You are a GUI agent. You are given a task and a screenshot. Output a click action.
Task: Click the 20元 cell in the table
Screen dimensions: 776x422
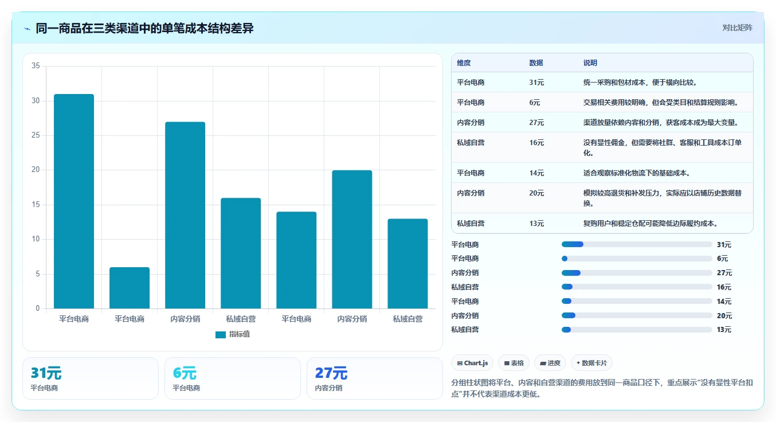click(x=536, y=193)
